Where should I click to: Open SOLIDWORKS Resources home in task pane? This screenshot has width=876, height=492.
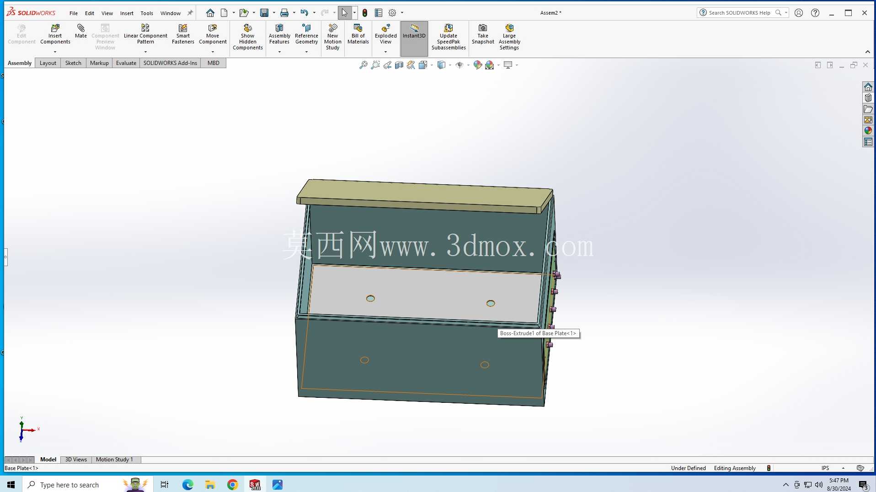click(x=868, y=87)
